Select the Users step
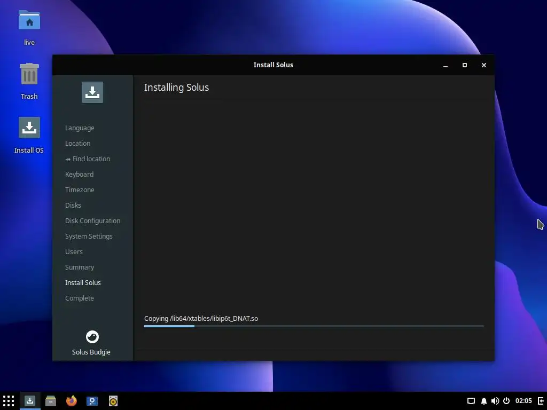 74,252
